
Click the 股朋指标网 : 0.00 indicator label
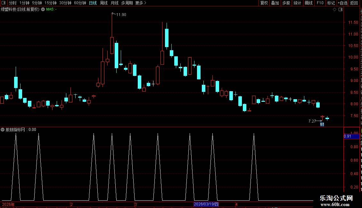tap(21, 130)
